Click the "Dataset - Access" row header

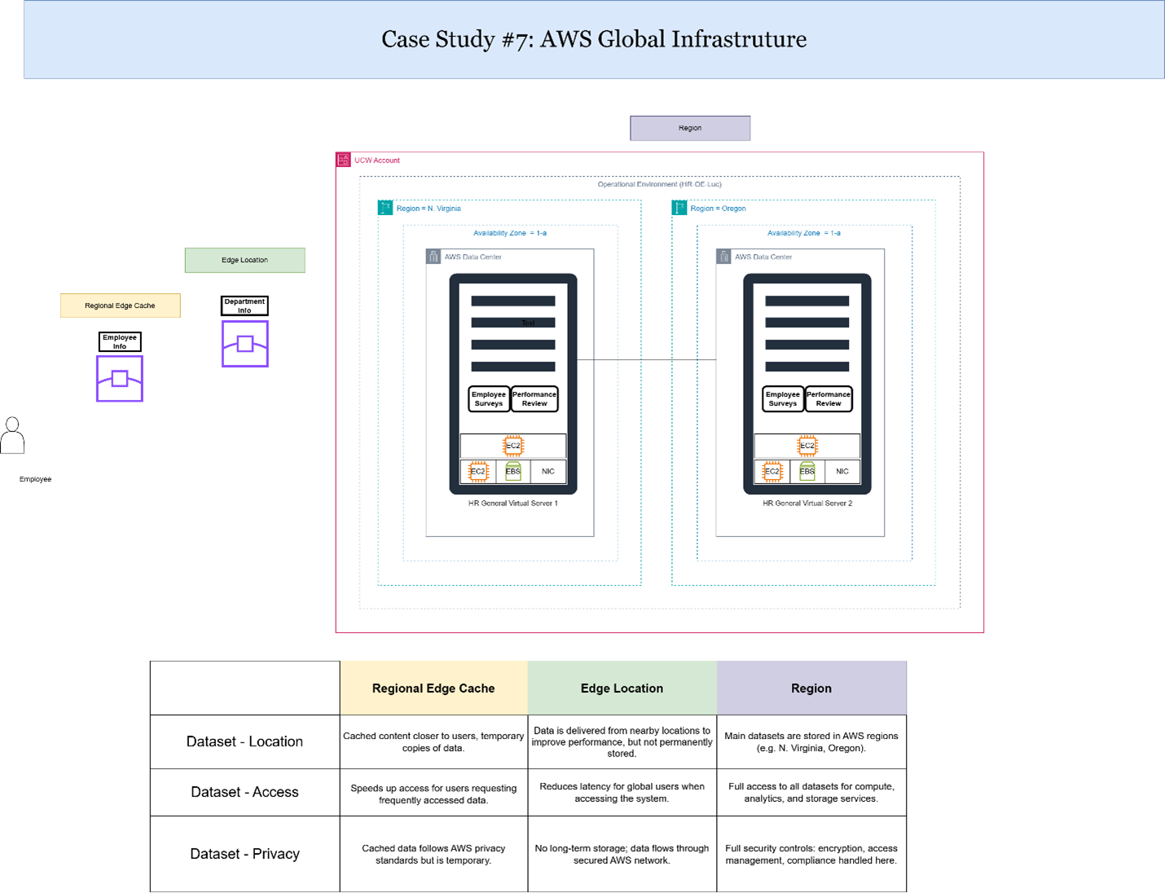[244, 792]
